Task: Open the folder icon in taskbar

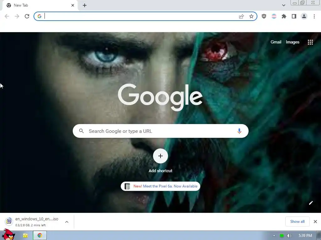Action: (x=25, y=236)
